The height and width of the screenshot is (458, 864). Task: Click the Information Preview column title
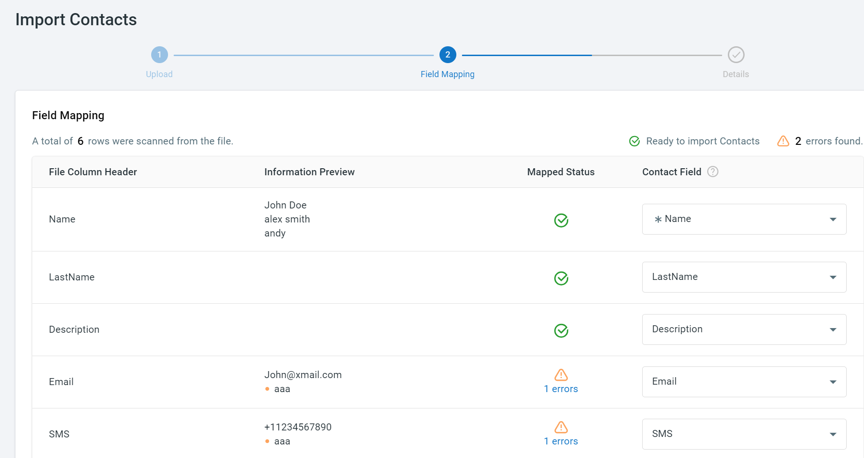[309, 172]
